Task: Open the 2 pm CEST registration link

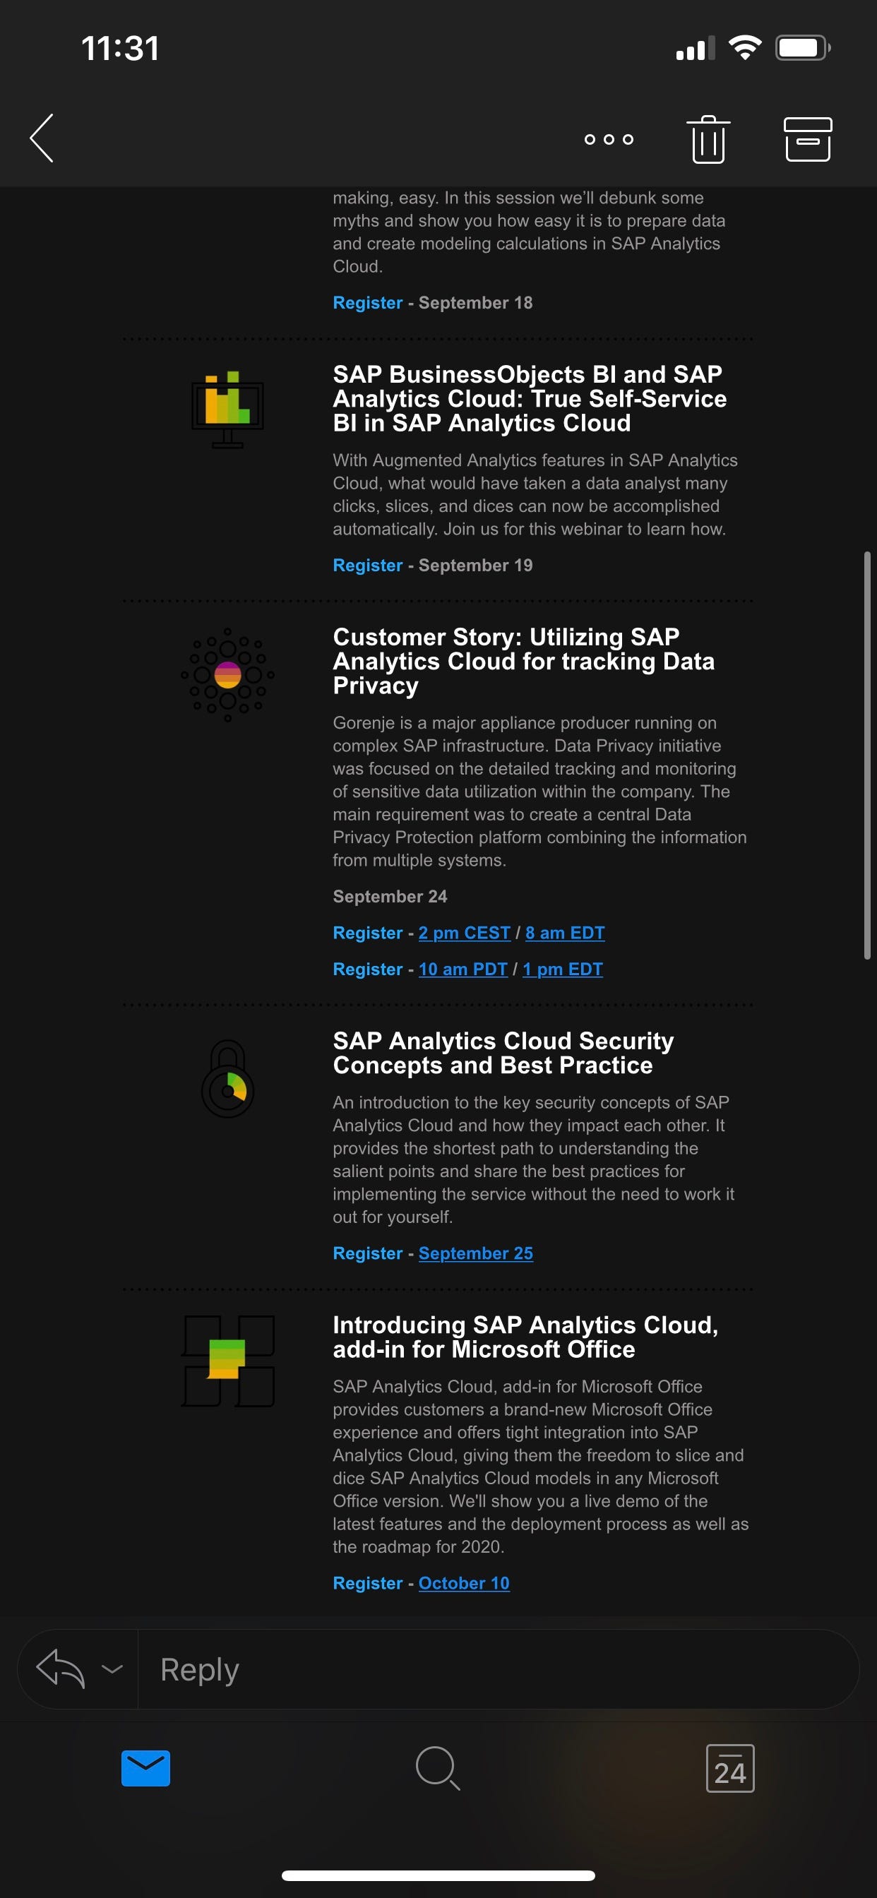Action: tap(465, 933)
